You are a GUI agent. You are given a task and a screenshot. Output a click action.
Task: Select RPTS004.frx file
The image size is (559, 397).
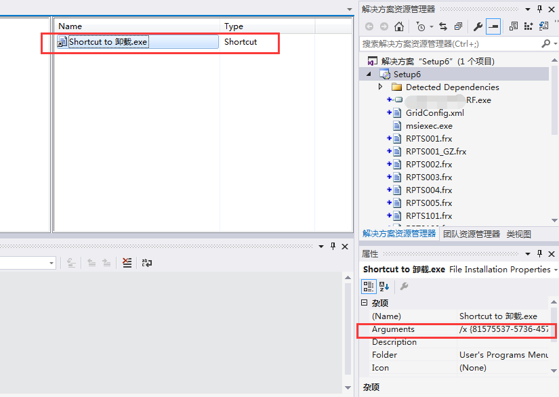[x=429, y=190]
